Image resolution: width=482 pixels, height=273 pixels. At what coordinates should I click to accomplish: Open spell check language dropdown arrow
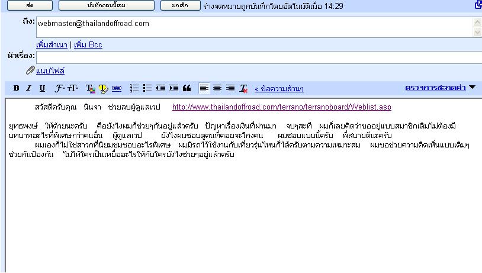(473, 87)
